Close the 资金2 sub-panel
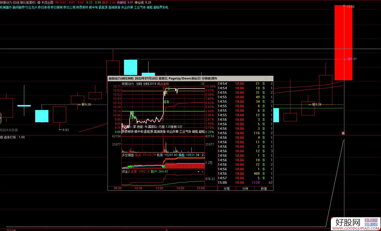The image size is (381, 231). pyautogui.click(x=203, y=172)
